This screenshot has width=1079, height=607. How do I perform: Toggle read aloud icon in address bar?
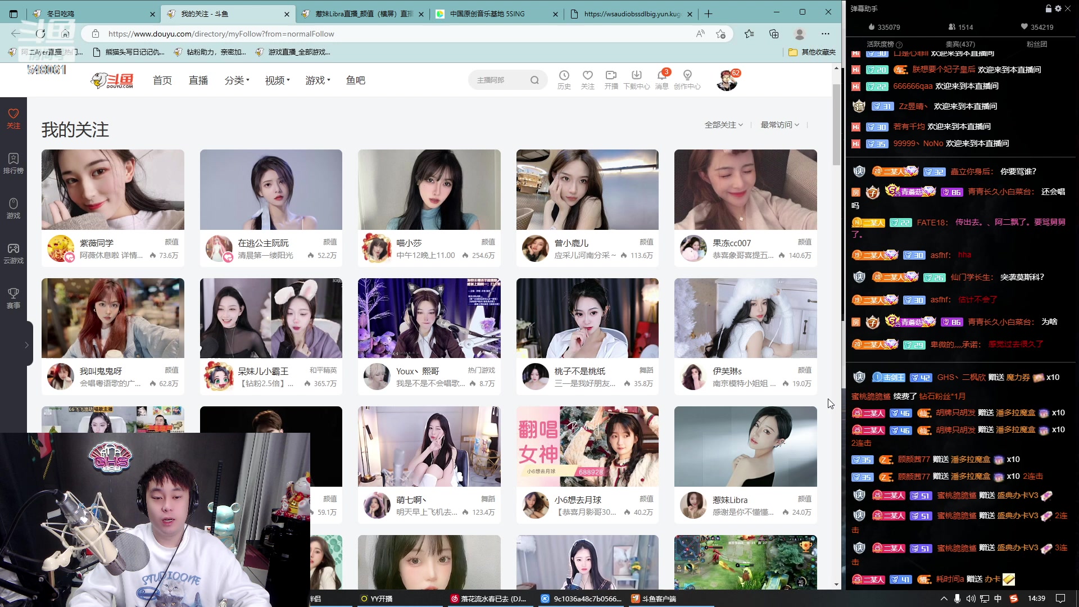tap(700, 34)
